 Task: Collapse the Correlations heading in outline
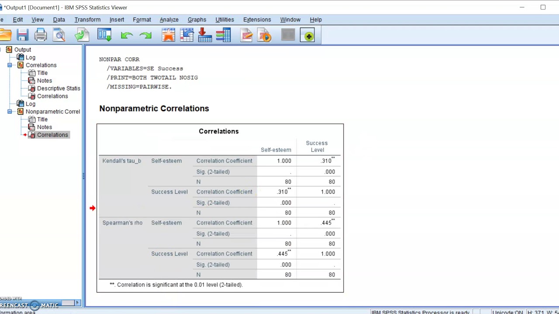pos(10,65)
